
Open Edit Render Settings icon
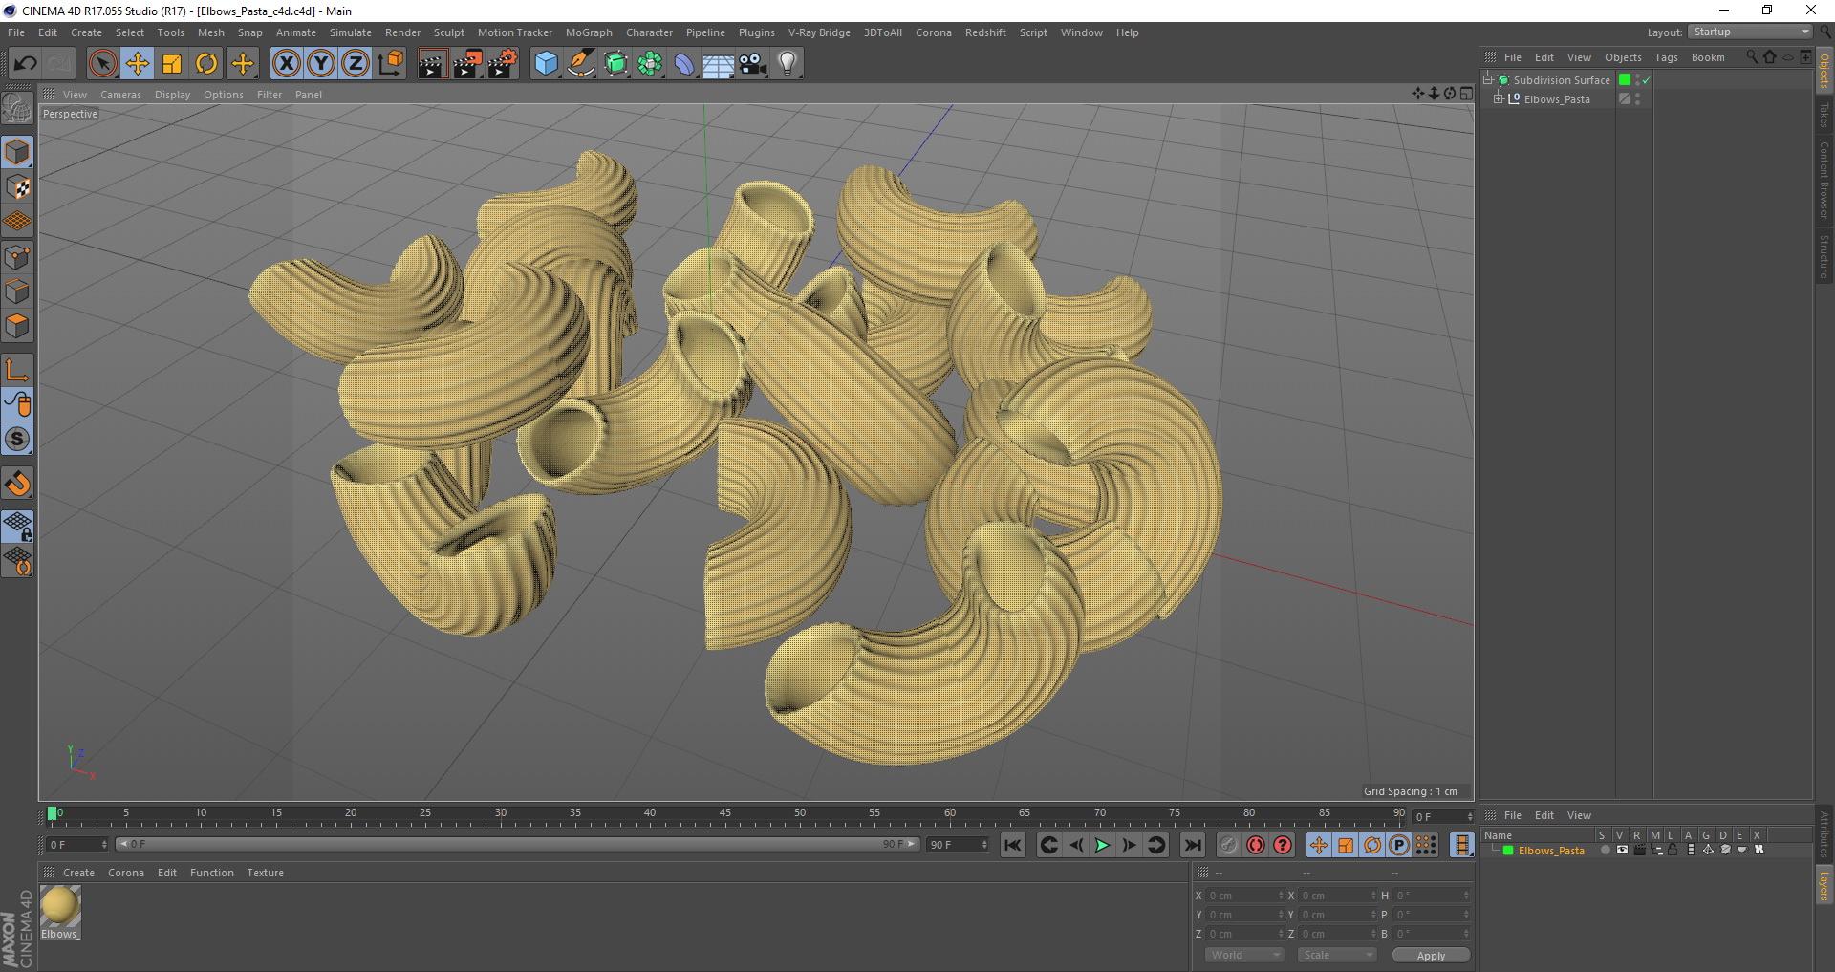[x=503, y=64]
